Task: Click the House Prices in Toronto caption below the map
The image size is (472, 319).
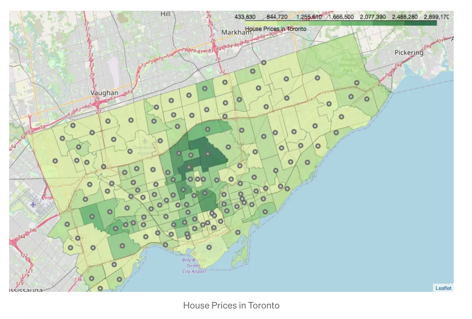Action: 231,305
